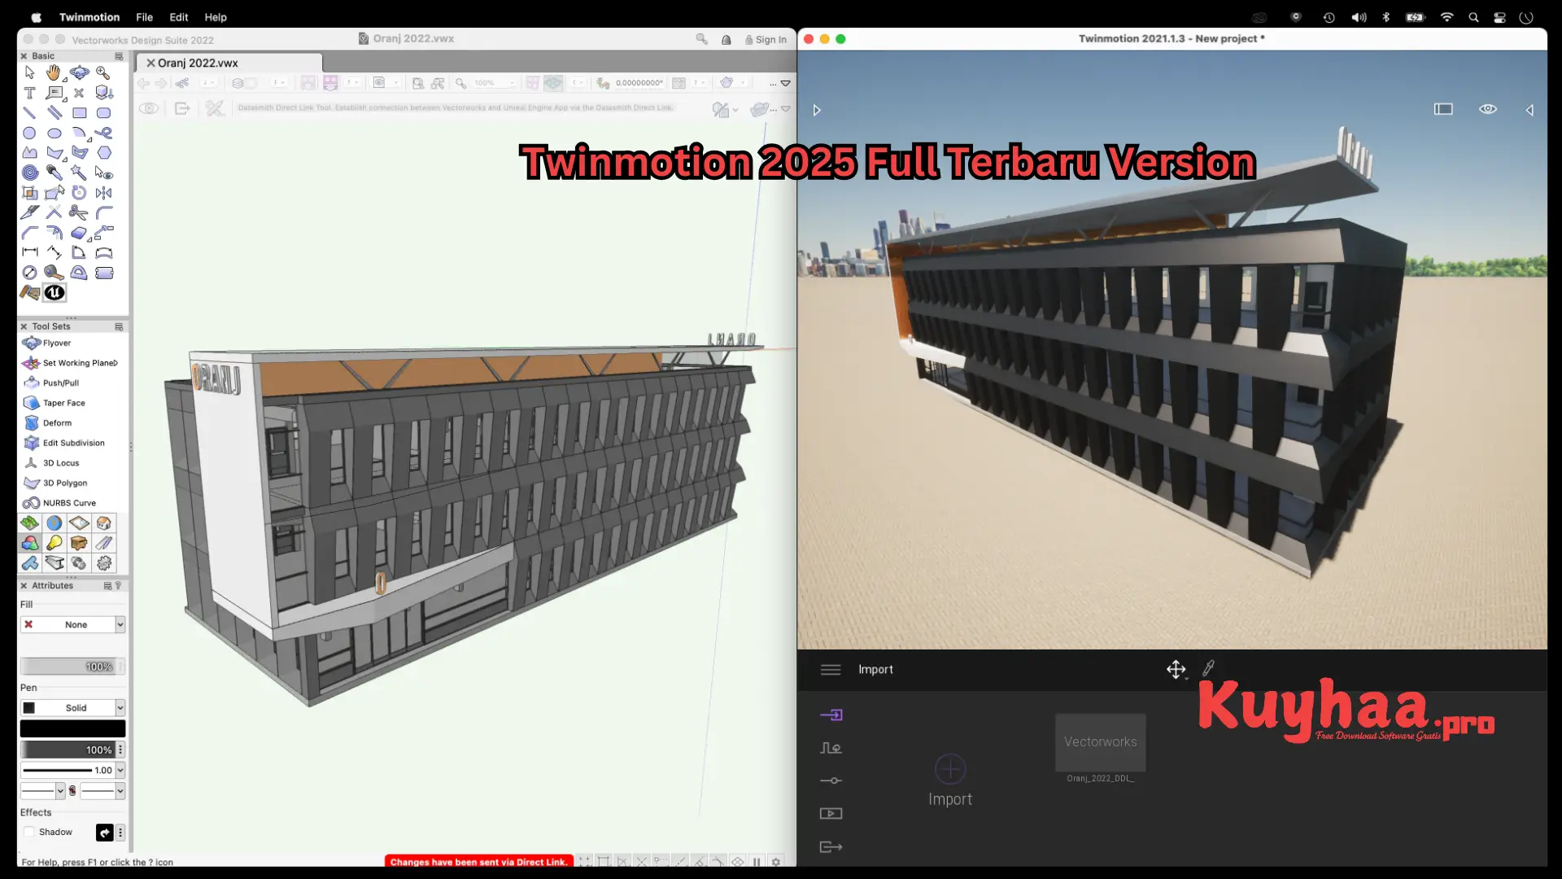This screenshot has height=879, width=1562.
Task: Select the Selection arrow tool in Basic palette
Action: 30,72
